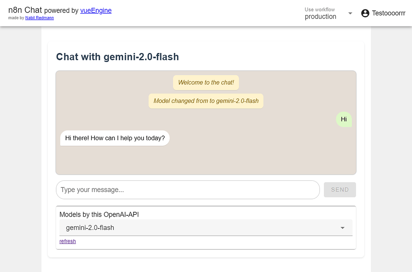Viewport: 412px width, 272px height.
Task: Click the workflow selector chevron arrow
Action: click(x=350, y=13)
